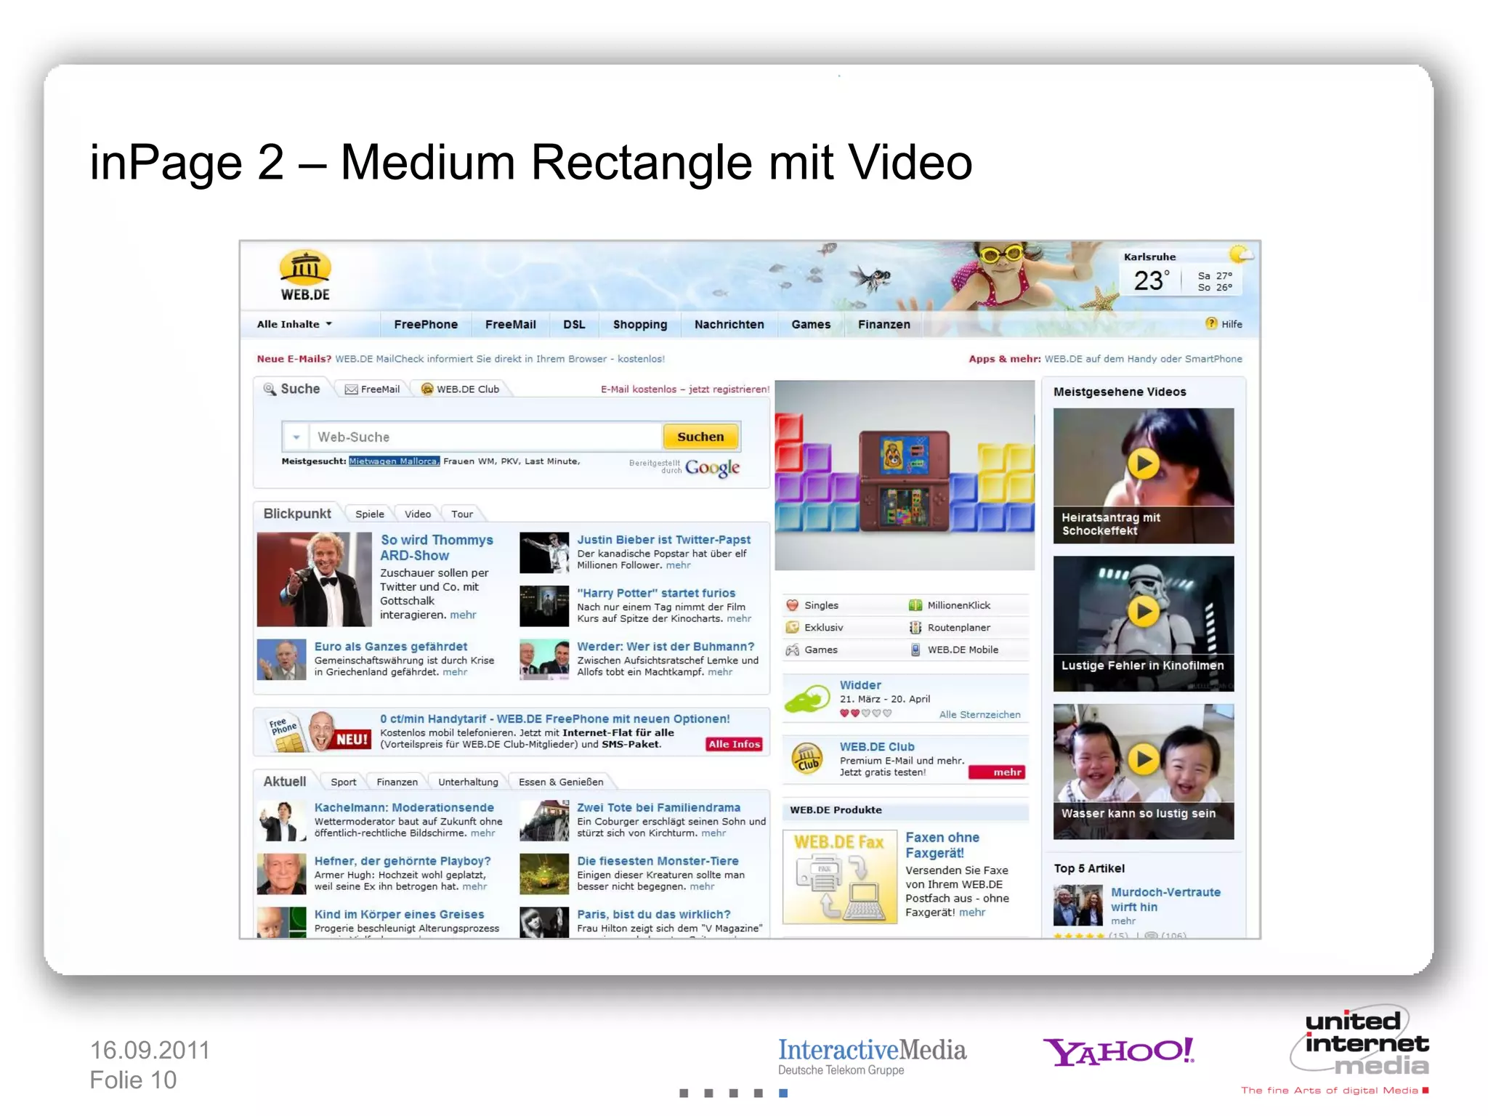The height and width of the screenshot is (1116, 1488).
Task: Click the Suchen search button
Action: click(700, 437)
